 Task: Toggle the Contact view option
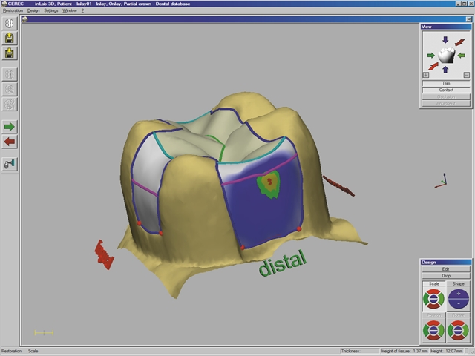(x=445, y=90)
